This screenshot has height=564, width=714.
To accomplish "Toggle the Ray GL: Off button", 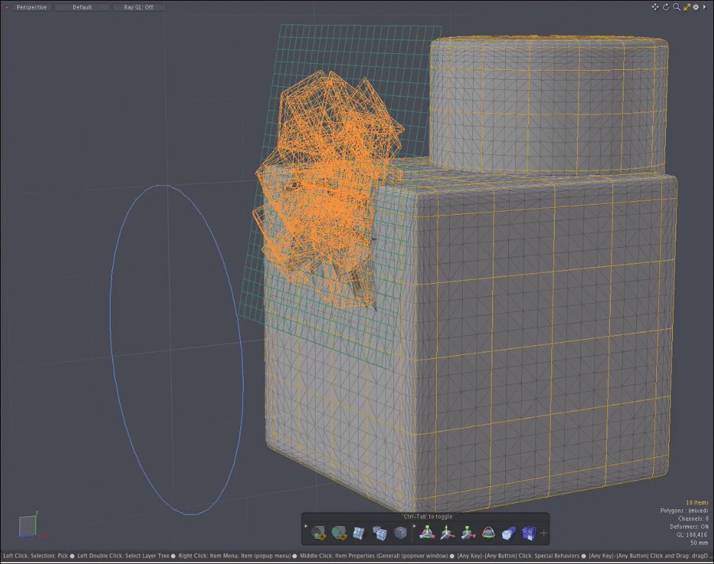I will (138, 8).
